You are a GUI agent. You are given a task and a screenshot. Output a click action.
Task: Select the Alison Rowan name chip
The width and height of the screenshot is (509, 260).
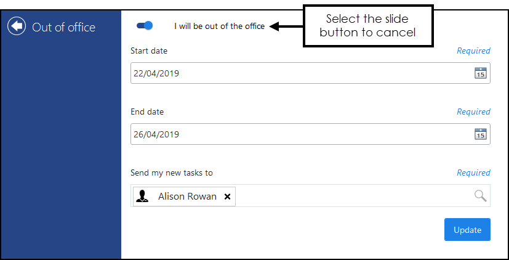pyautogui.click(x=187, y=197)
